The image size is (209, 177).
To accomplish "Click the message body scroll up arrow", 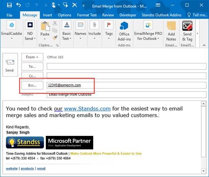I will [x=204, y=104].
